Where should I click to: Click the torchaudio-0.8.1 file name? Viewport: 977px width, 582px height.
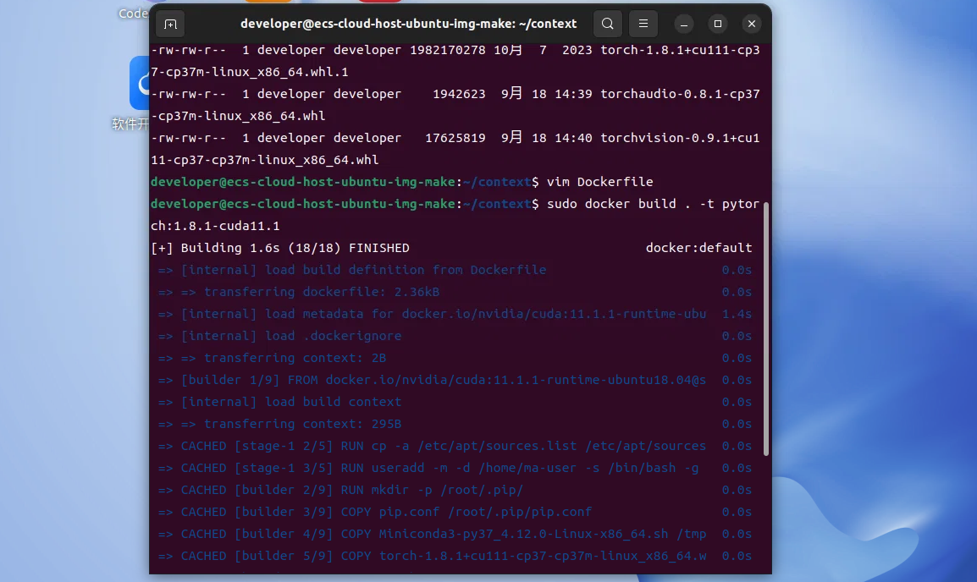pyautogui.click(x=680, y=94)
